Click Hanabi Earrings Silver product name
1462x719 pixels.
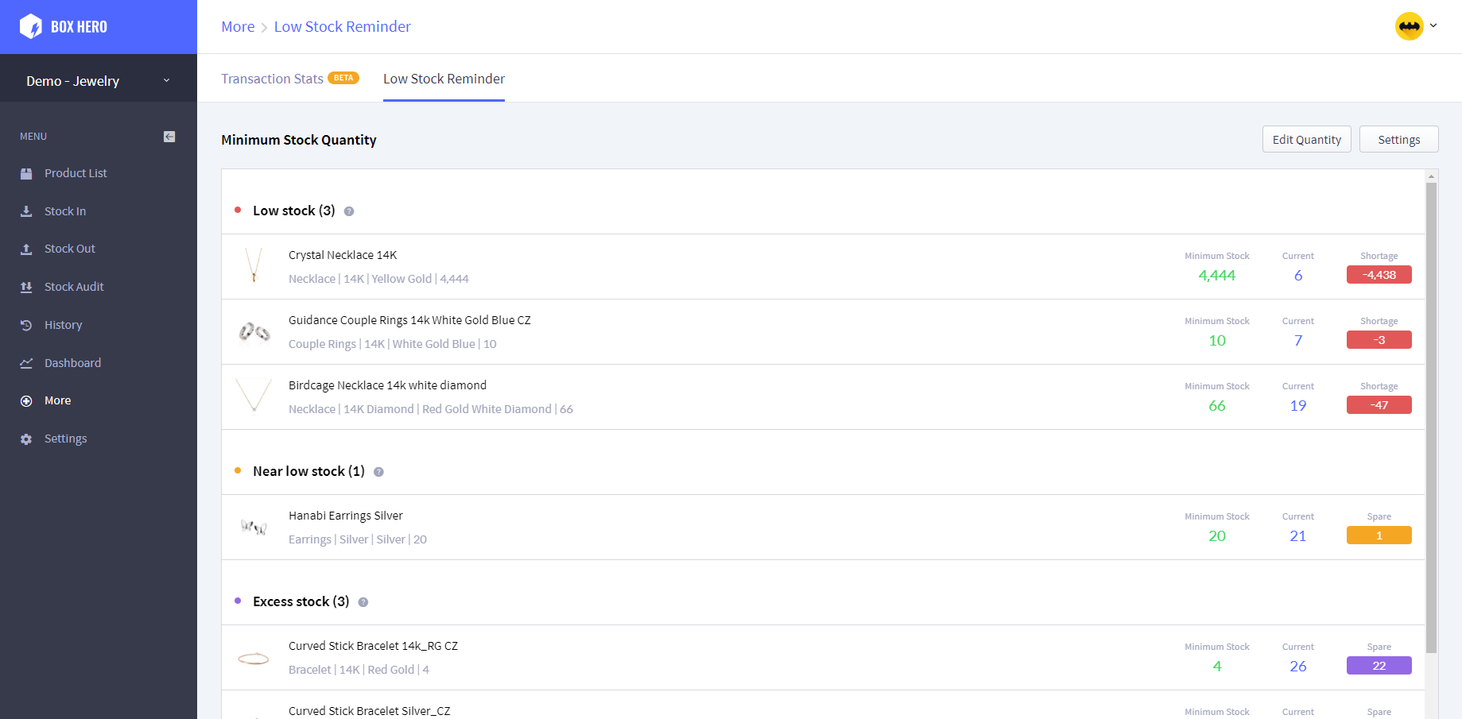pos(346,516)
